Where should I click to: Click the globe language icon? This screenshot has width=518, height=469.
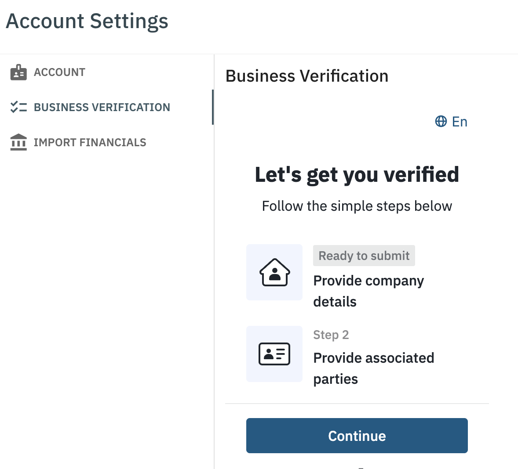point(441,121)
